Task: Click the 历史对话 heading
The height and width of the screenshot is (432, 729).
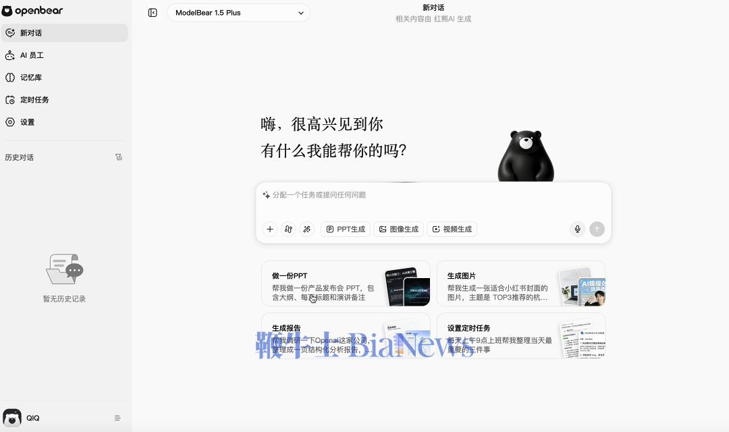Action: point(19,158)
